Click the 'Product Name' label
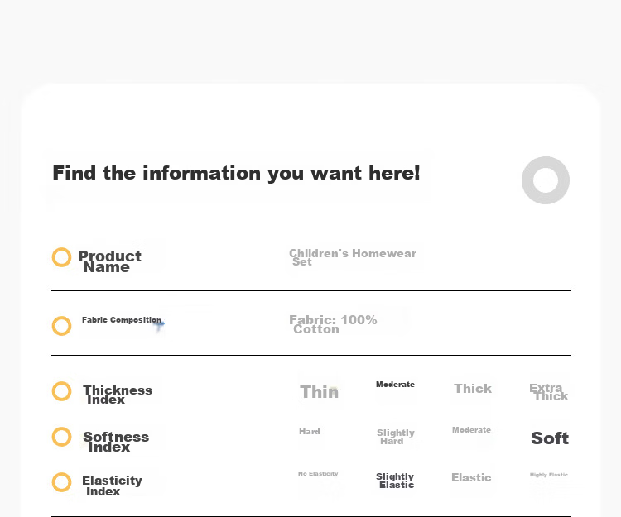Image resolution: width=621 pixels, height=517 pixels. pos(109,261)
